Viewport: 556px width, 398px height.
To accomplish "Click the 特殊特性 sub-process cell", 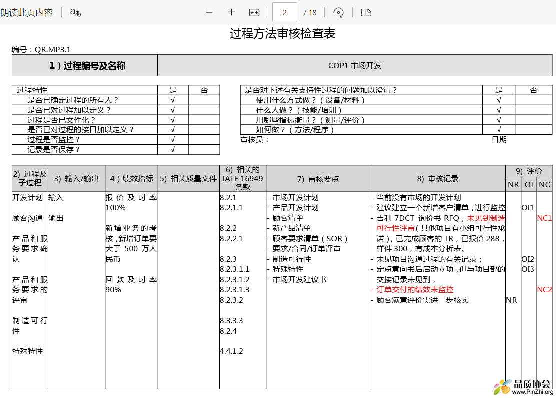I will coord(28,351).
